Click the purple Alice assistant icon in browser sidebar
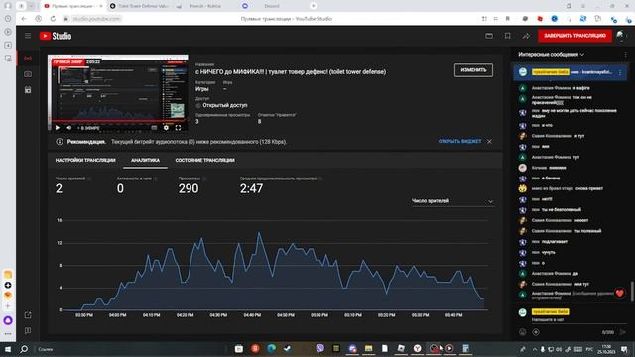 point(8,321)
